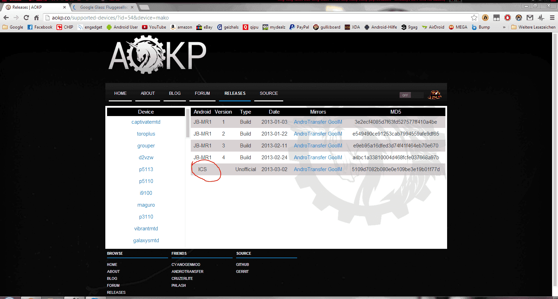
Task: Go forward with the browser forward arrow
Action: point(16,17)
